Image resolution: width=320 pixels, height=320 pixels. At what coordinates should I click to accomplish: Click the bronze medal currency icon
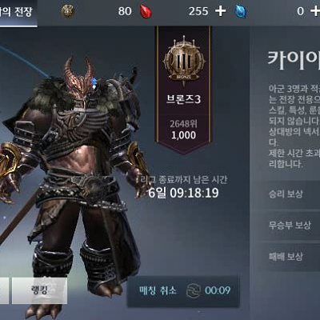(68, 11)
